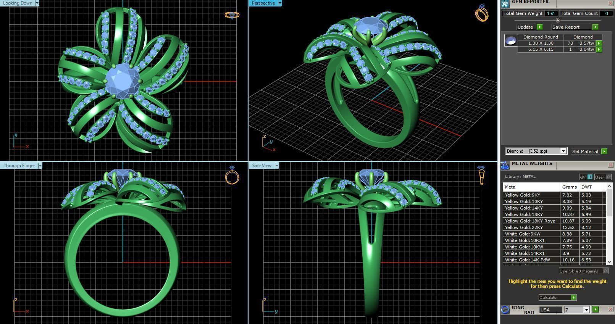Select the White Gold:9KW row
The height and width of the screenshot is (324, 615).
coord(554,234)
